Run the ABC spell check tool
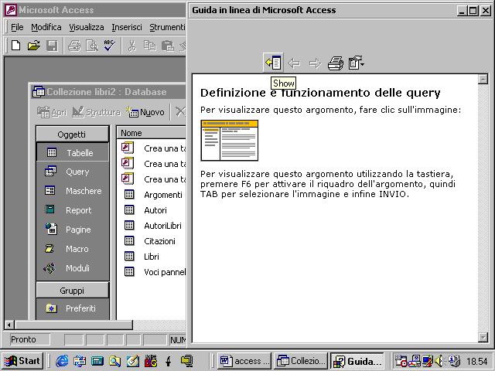Viewport: 495px width, 371px height. click(x=110, y=46)
